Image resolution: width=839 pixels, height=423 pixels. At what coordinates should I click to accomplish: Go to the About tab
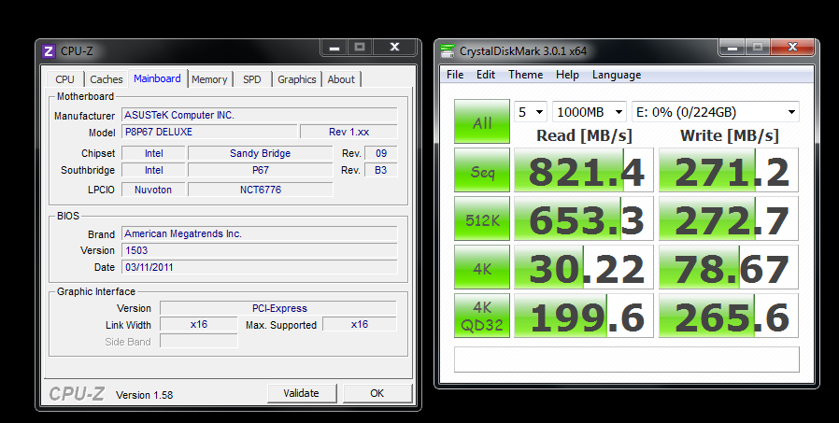(x=341, y=79)
